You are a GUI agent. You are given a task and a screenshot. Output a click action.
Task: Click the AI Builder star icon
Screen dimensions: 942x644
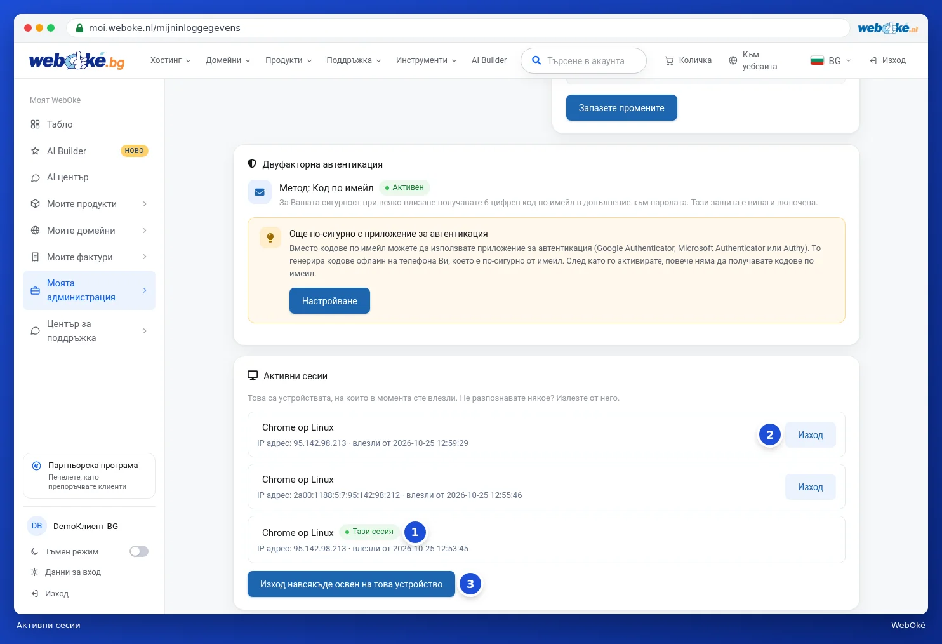pos(35,151)
